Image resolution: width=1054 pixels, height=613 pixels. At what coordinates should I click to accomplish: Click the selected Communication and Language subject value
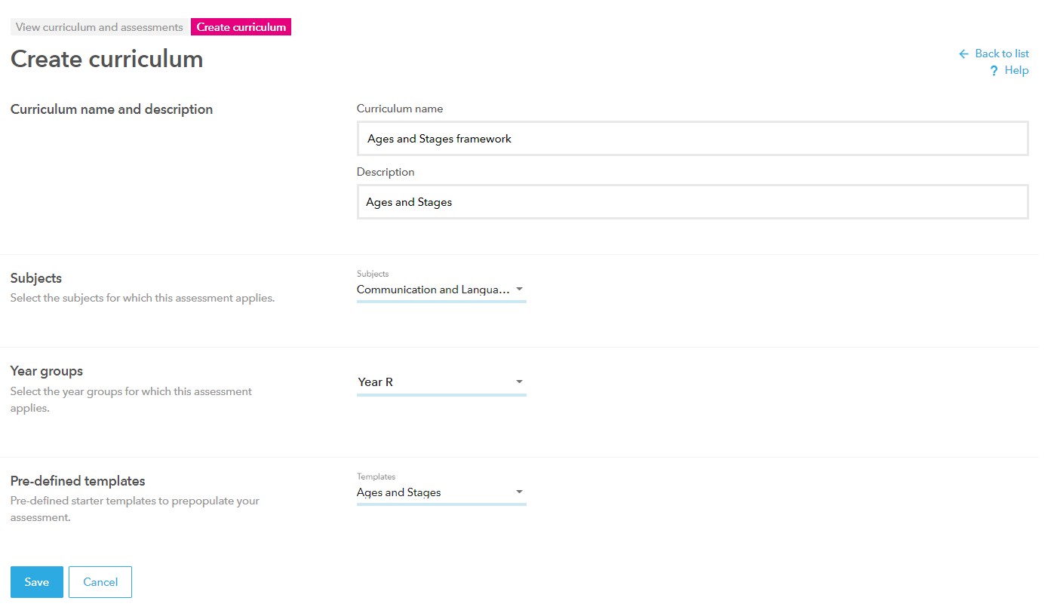tap(433, 290)
